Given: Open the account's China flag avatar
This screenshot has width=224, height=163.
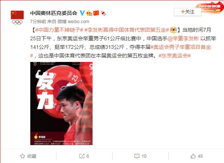Looking at the screenshot, I should coord(17,18).
